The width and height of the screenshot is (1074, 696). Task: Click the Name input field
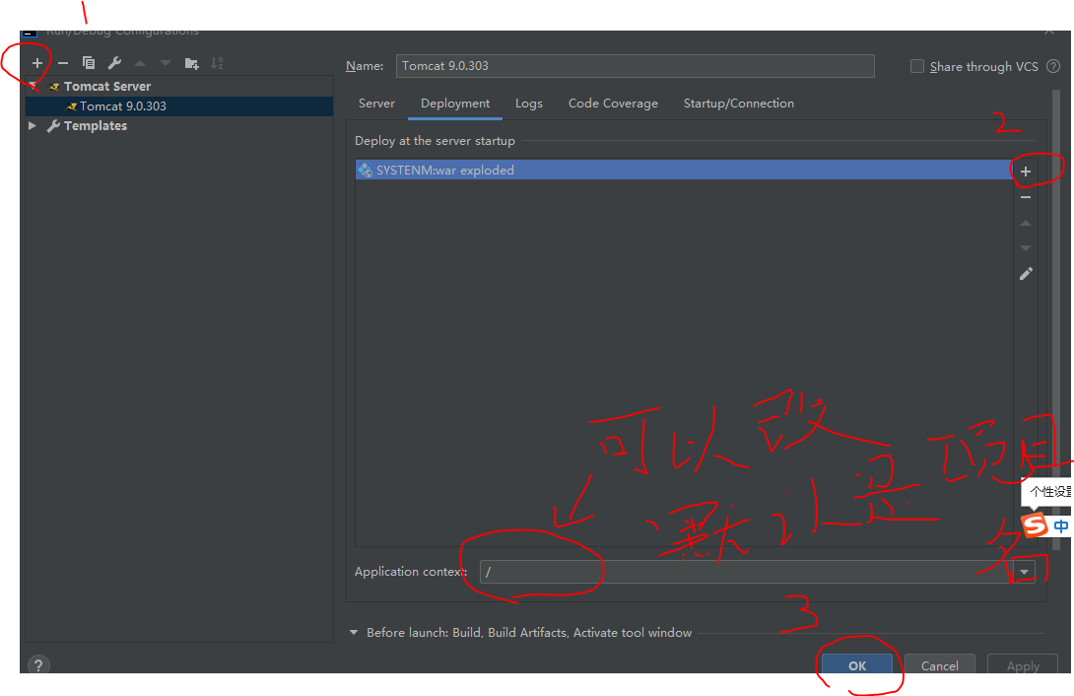635,66
